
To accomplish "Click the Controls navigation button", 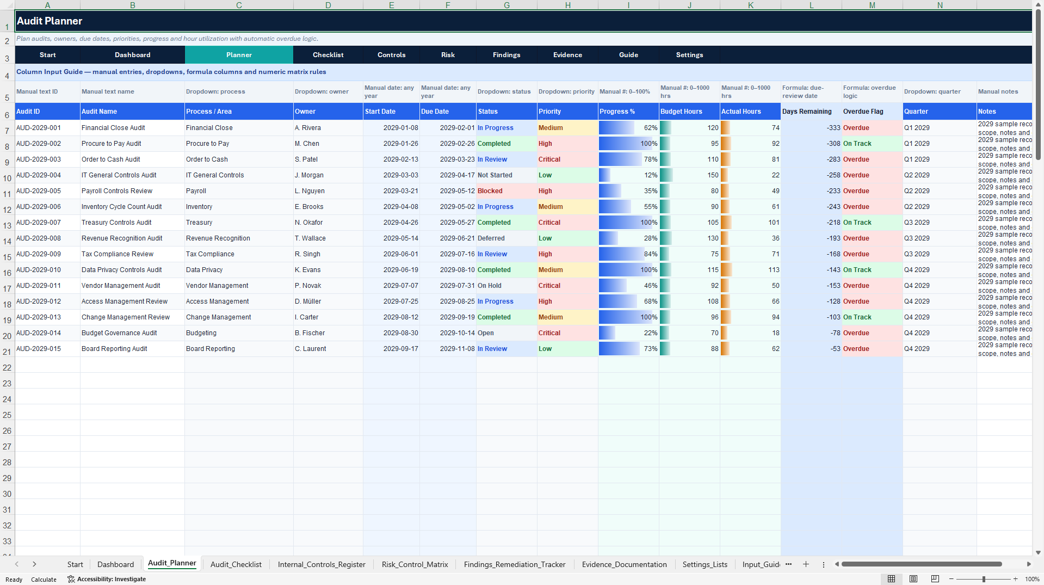I will point(391,55).
